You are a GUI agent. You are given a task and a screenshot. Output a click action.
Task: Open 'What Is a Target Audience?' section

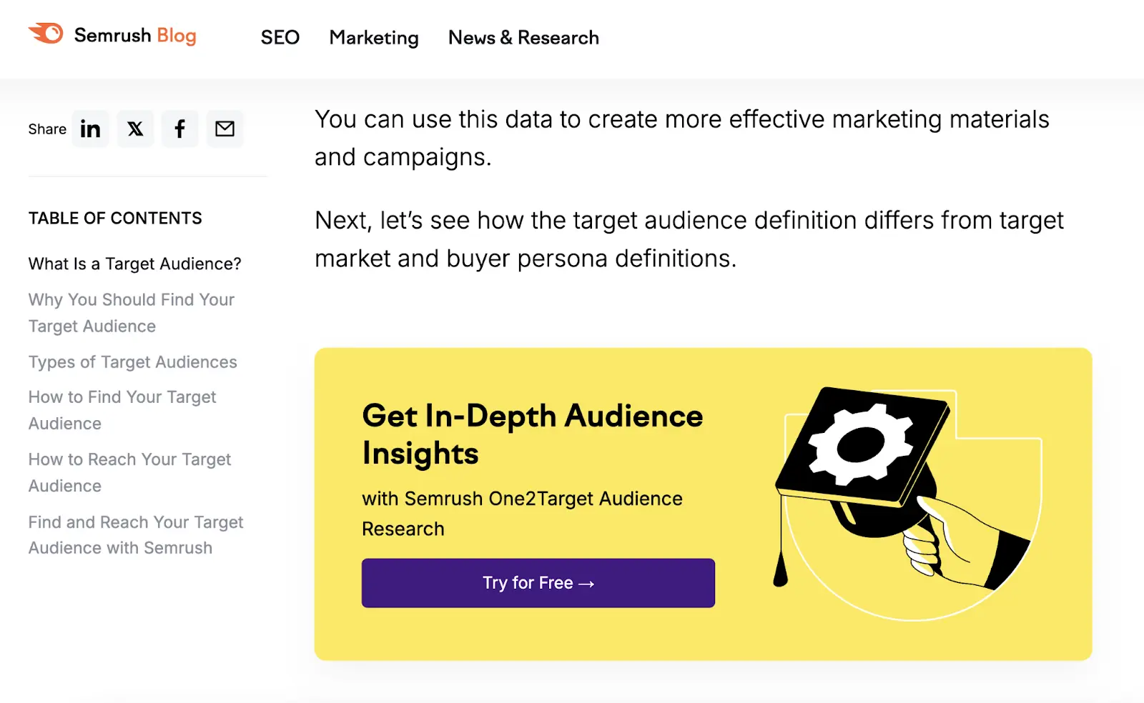(134, 263)
